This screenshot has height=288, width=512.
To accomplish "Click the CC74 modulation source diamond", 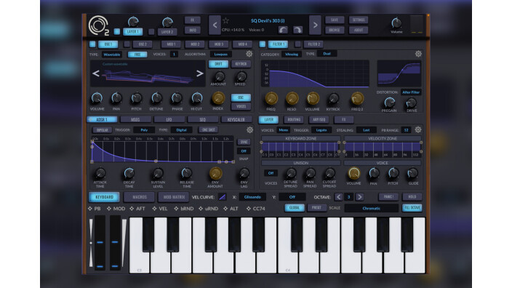I will 249,208.
